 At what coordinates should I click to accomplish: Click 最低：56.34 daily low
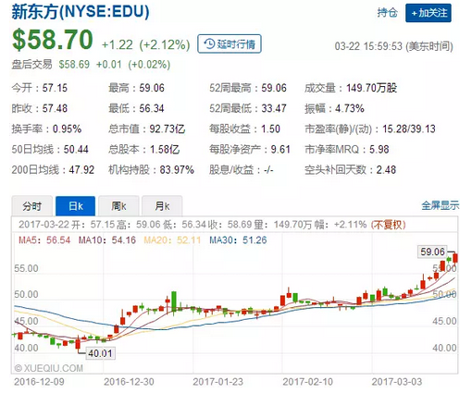[136, 108]
